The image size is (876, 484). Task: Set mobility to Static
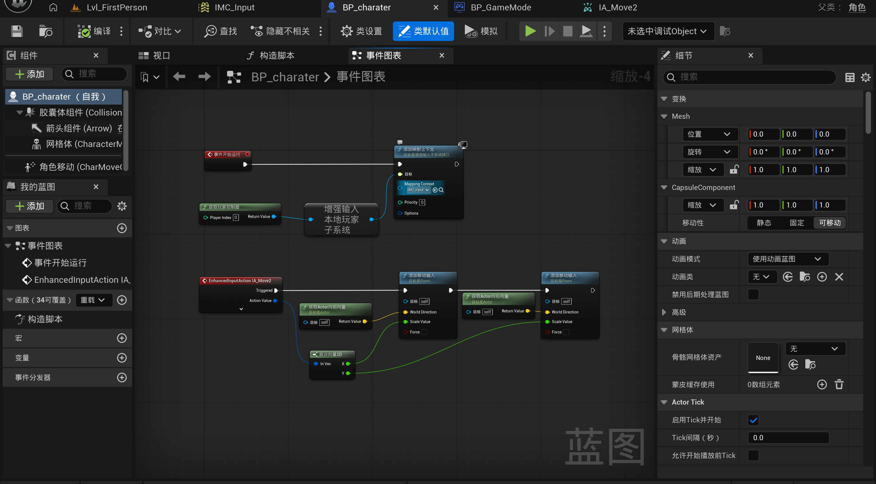click(764, 223)
